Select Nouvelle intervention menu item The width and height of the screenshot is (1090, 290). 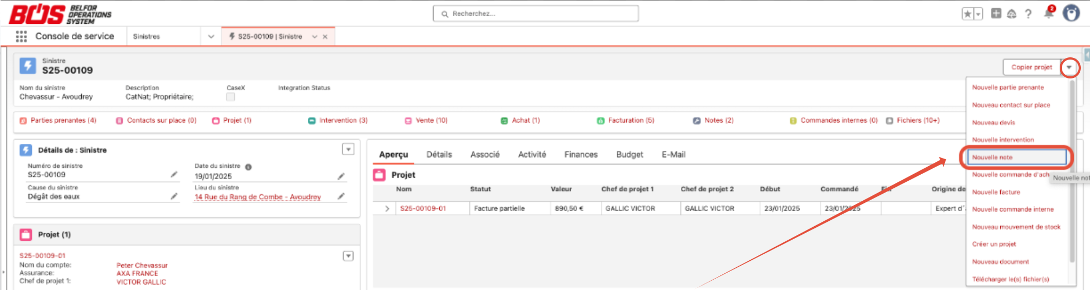pyautogui.click(x=1003, y=140)
